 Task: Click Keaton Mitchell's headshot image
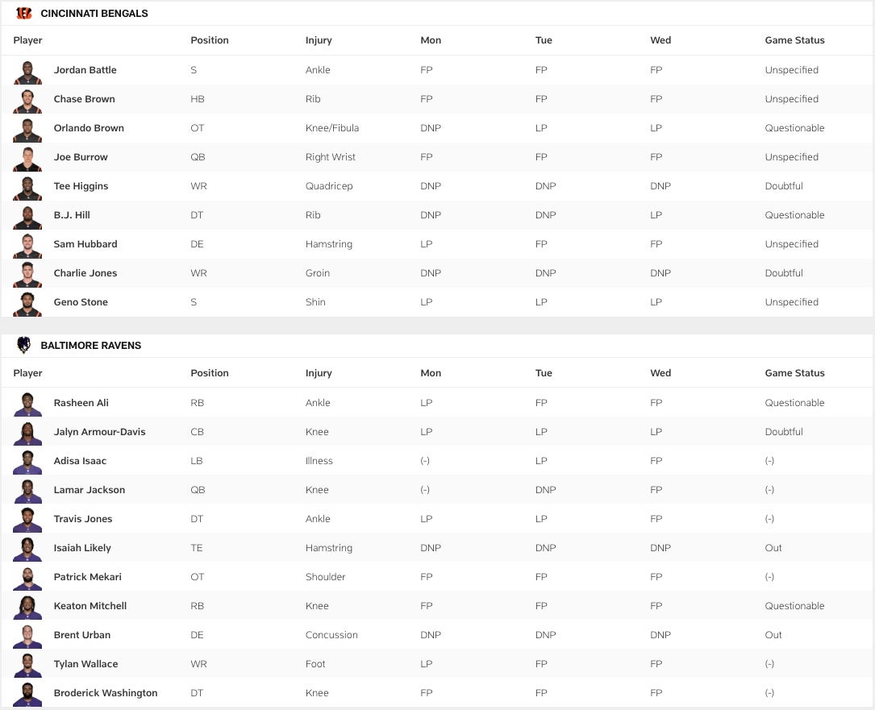tap(27, 607)
